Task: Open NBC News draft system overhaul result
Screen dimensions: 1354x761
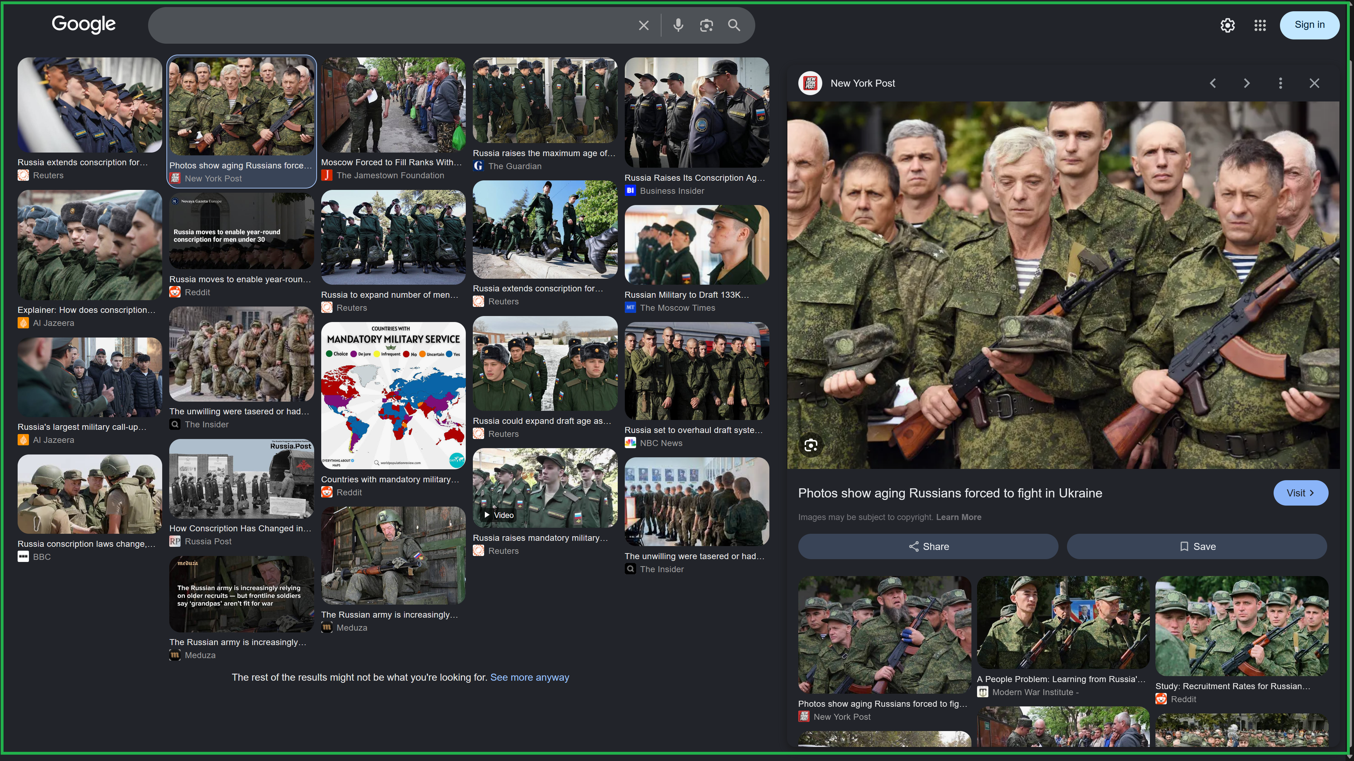Action: (x=696, y=371)
